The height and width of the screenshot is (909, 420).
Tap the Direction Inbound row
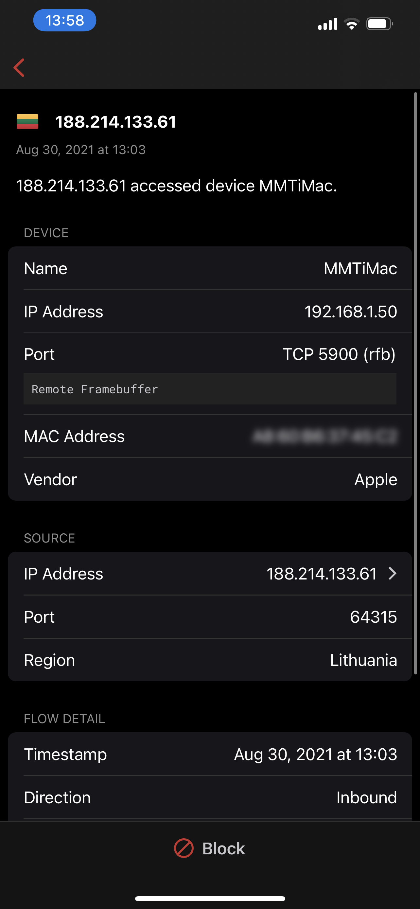(x=210, y=797)
